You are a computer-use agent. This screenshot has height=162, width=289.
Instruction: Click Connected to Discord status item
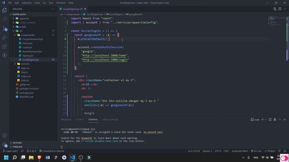tap(52, 151)
